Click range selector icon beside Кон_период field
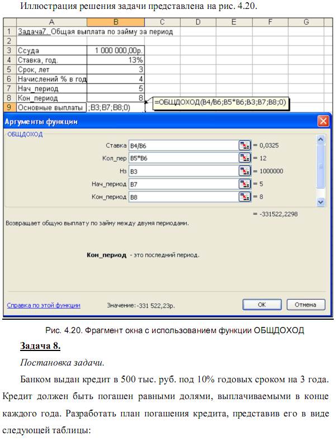Image resolution: width=336 pixels, height=441 pixels. click(244, 197)
